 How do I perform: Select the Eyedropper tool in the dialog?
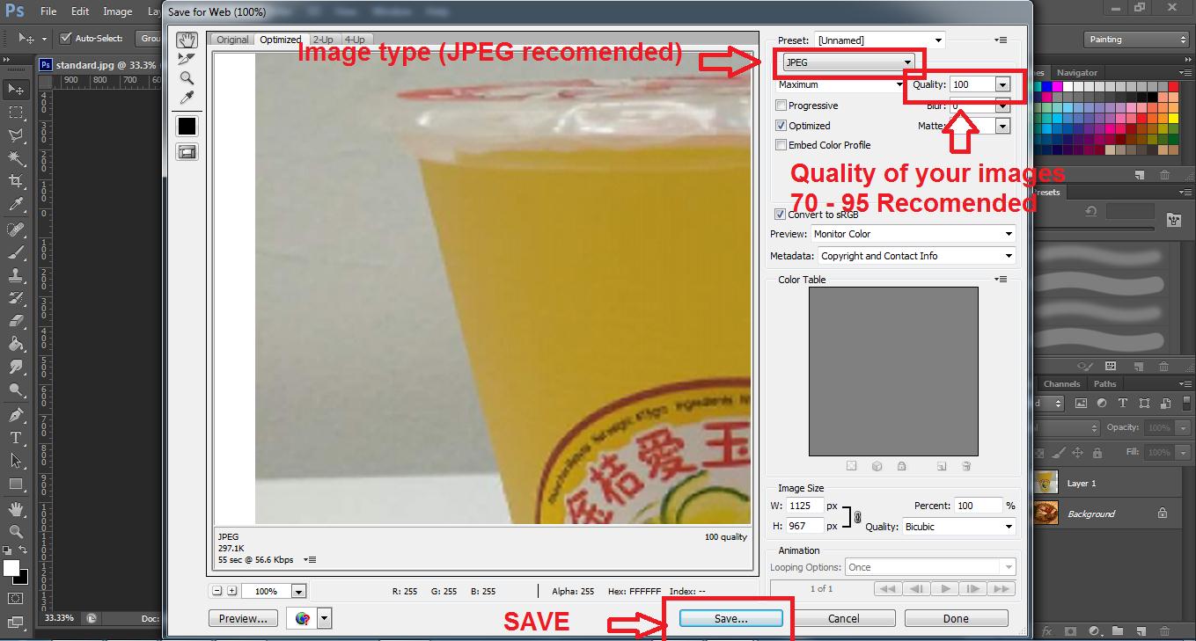point(187,98)
